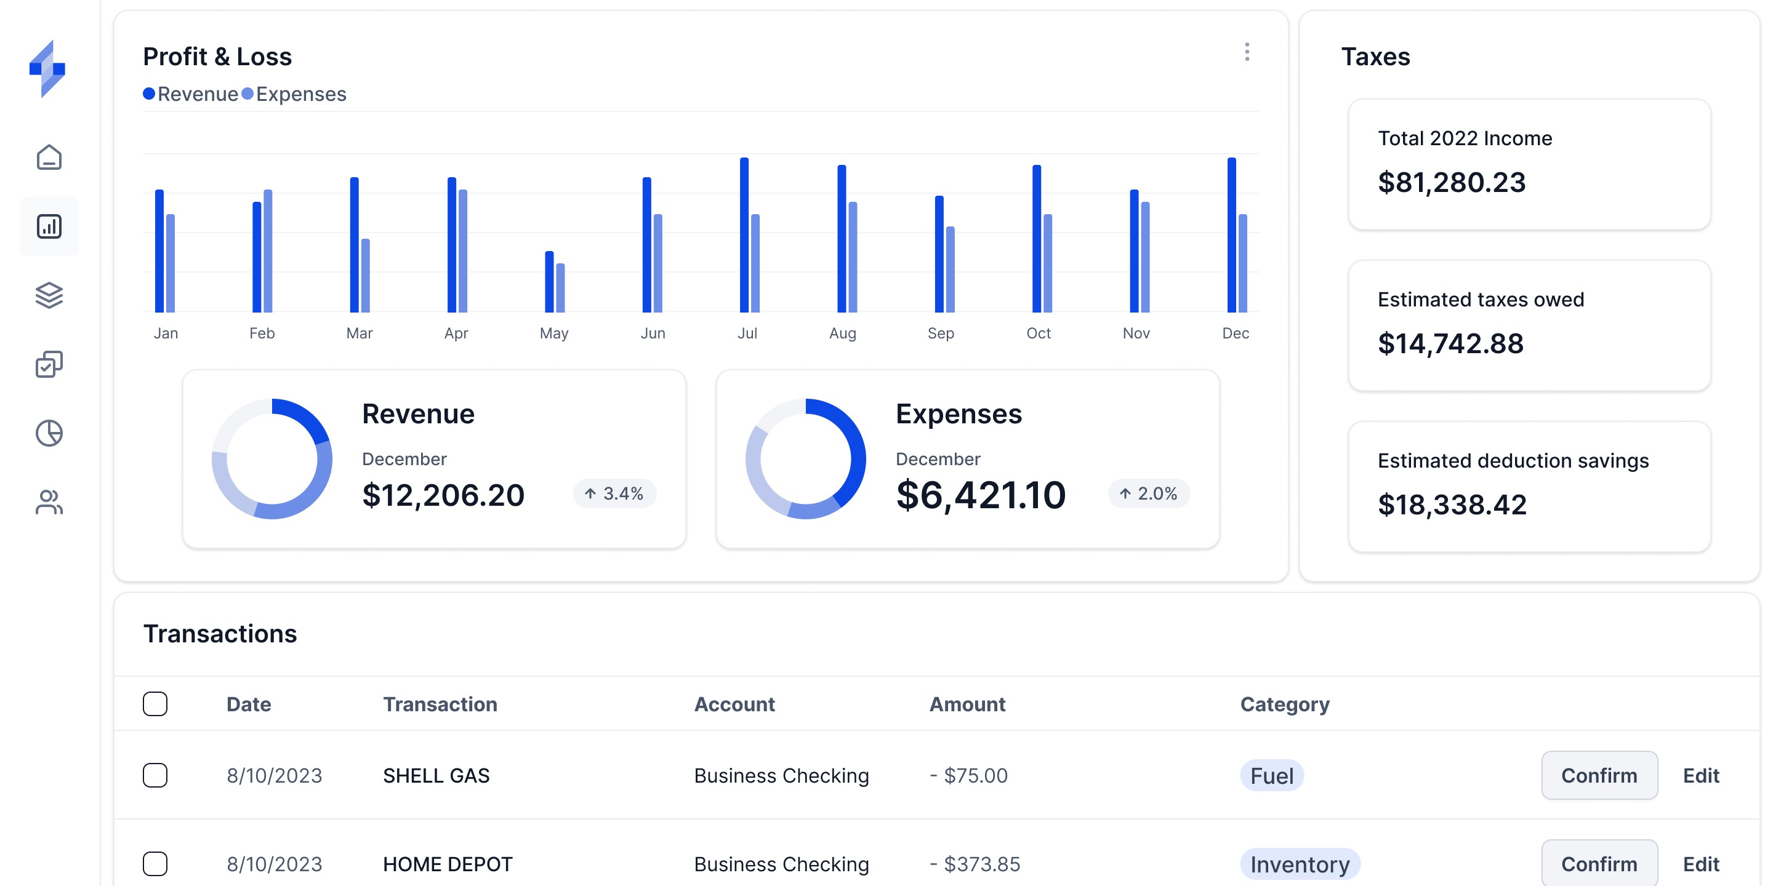Select the people sidebar icon
Screen dimensions: 1773x886
(x=49, y=503)
